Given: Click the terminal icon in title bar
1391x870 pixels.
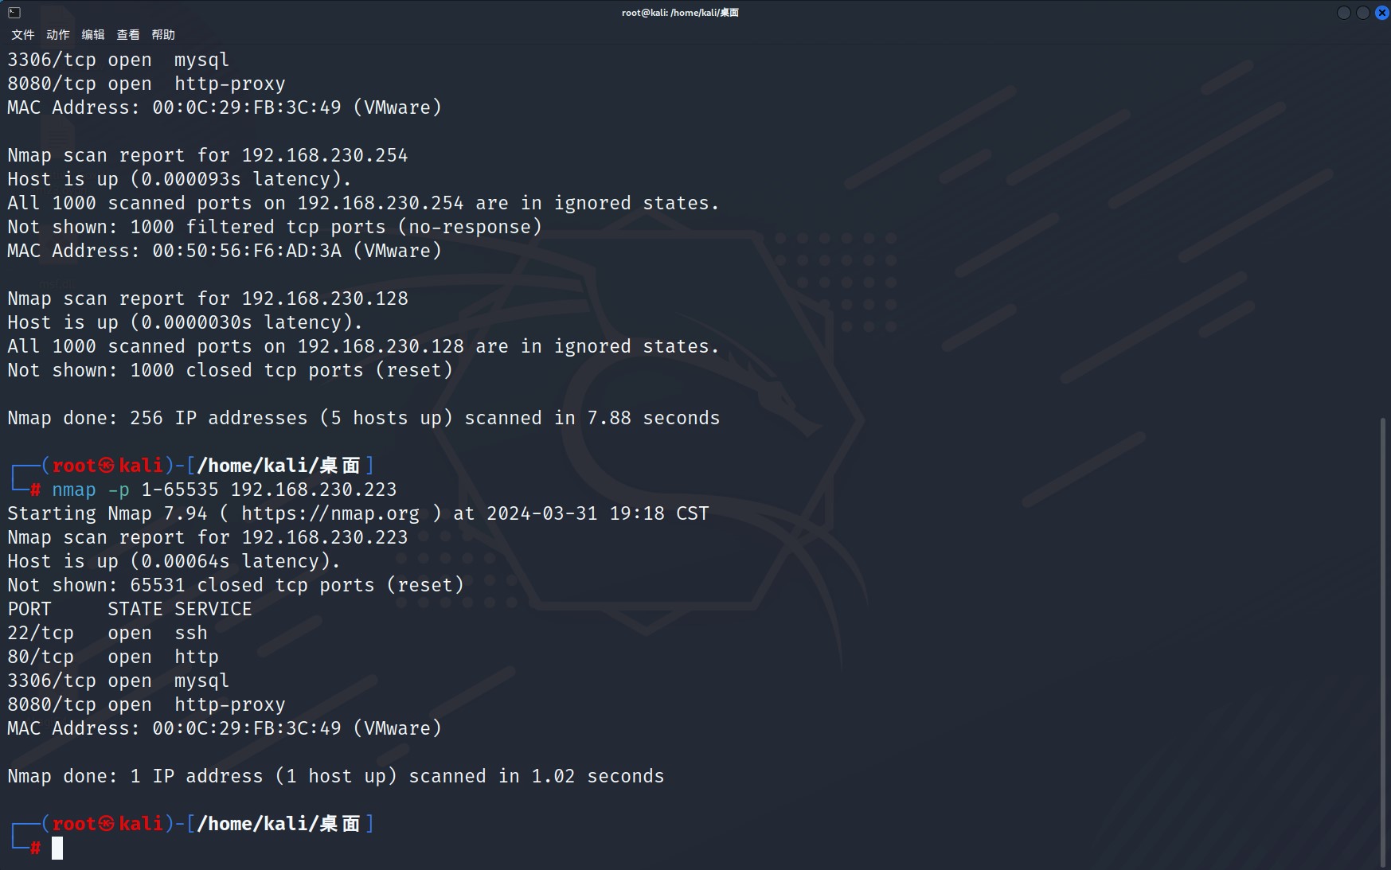Looking at the screenshot, I should pos(14,12).
